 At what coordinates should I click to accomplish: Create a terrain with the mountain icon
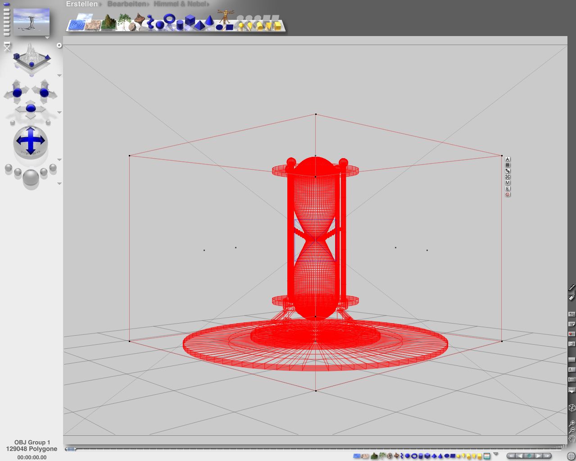[108, 23]
